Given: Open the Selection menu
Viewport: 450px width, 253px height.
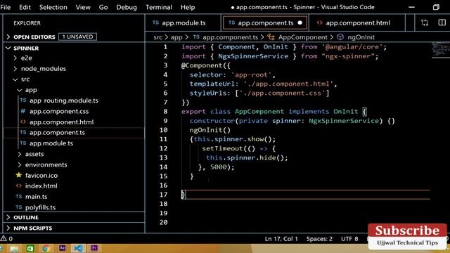Looking at the screenshot, I should click(x=53, y=7).
